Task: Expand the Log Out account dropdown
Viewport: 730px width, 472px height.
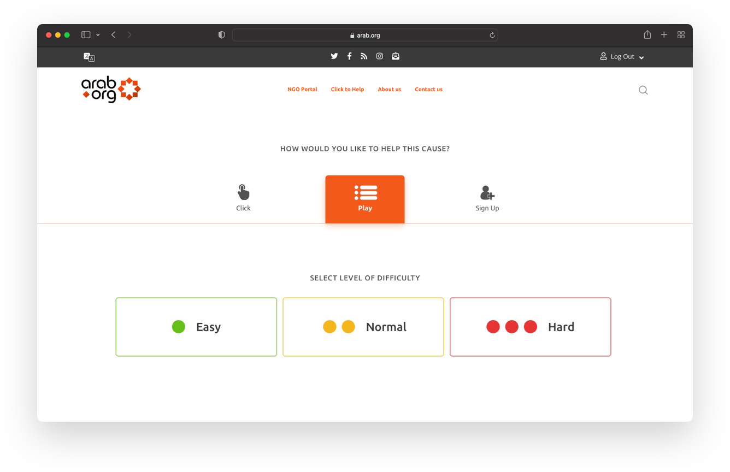Action: click(622, 57)
